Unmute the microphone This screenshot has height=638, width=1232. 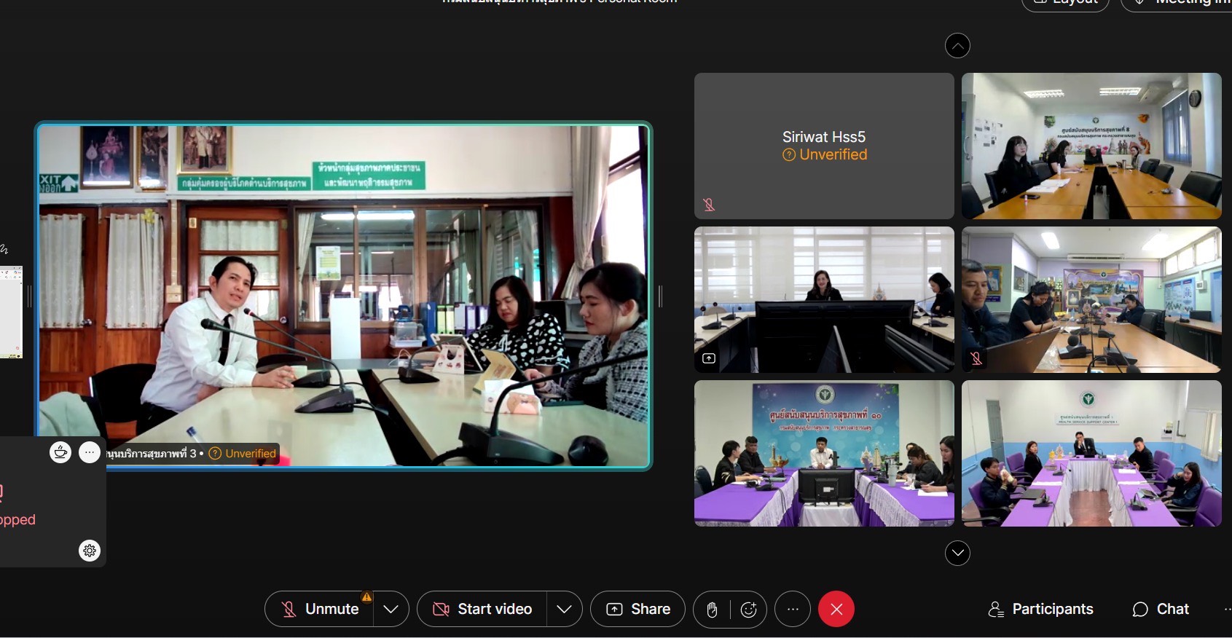[x=321, y=610]
